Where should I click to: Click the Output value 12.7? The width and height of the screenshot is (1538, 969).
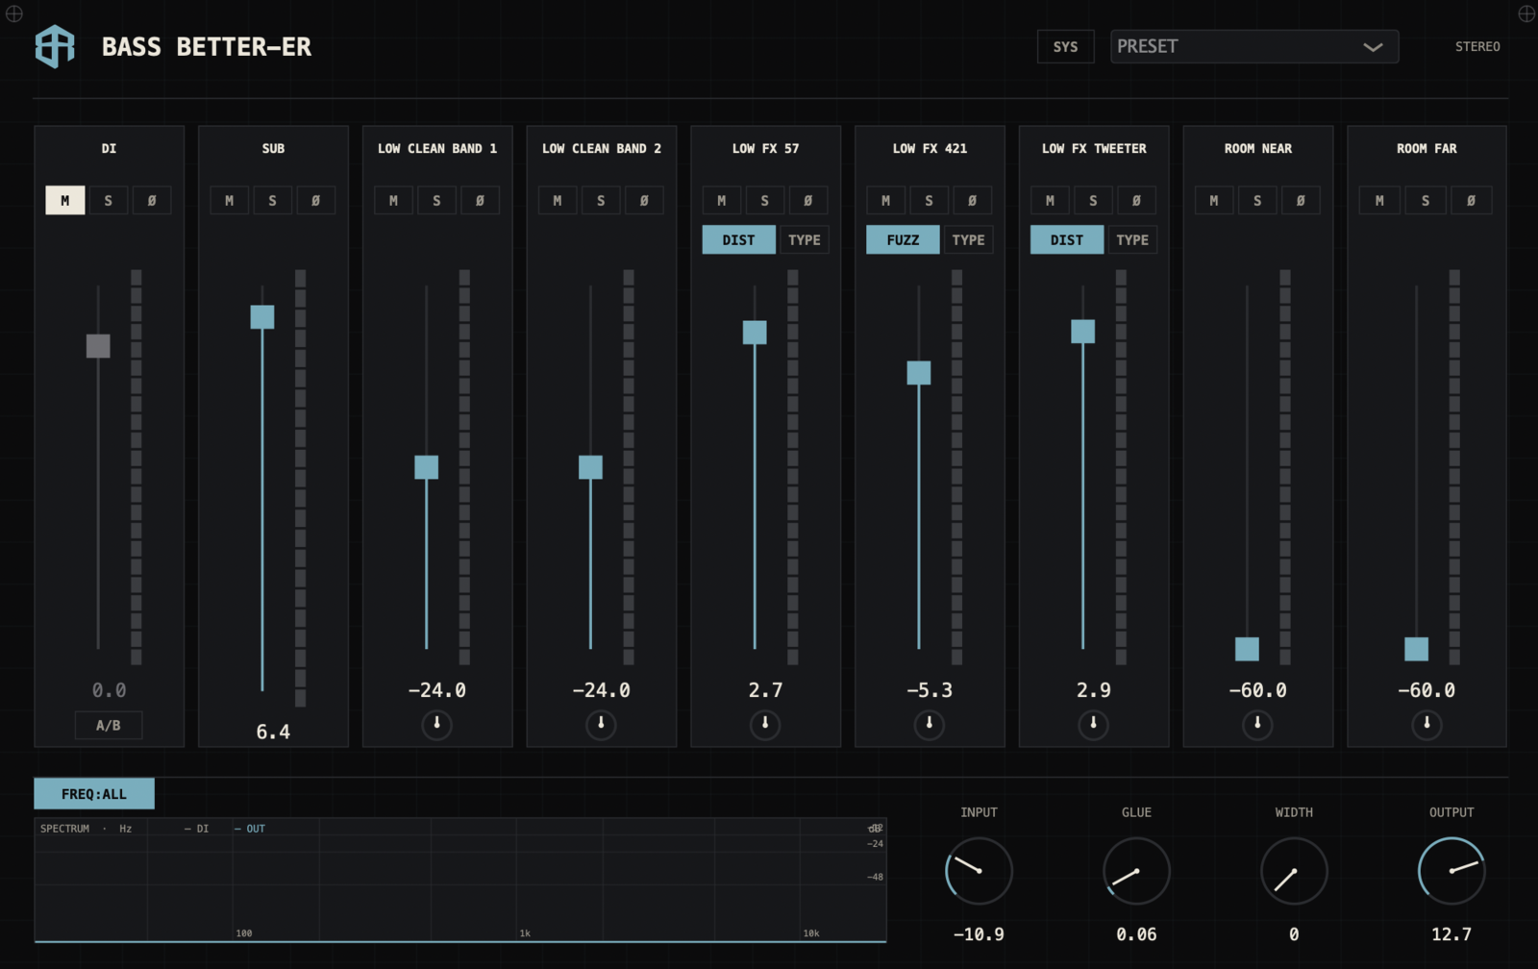pos(1451,934)
